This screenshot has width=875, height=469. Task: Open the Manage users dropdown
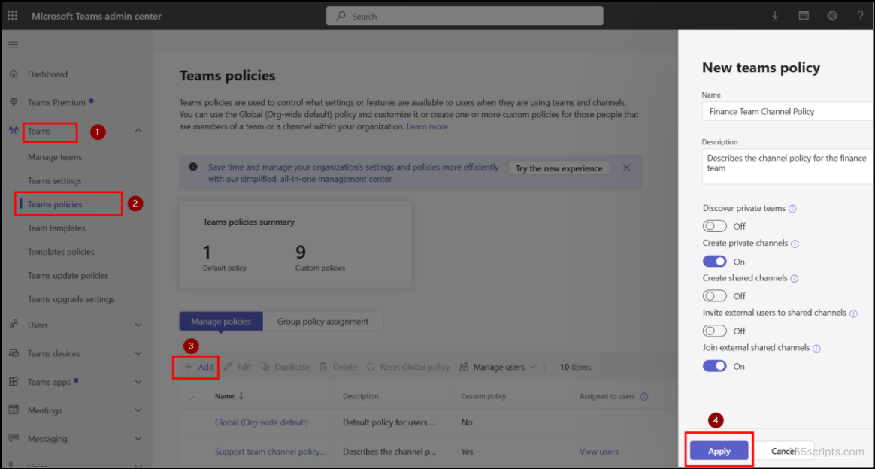coord(498,367)
